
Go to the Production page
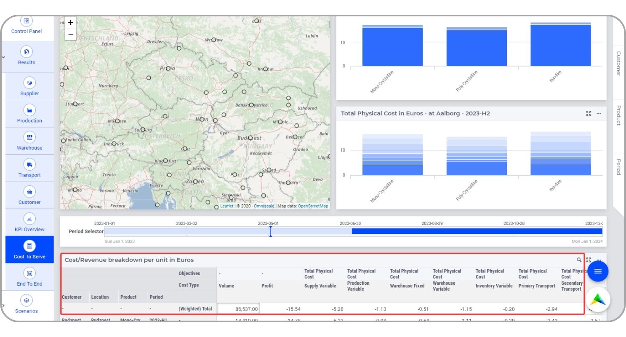(29, 114)
